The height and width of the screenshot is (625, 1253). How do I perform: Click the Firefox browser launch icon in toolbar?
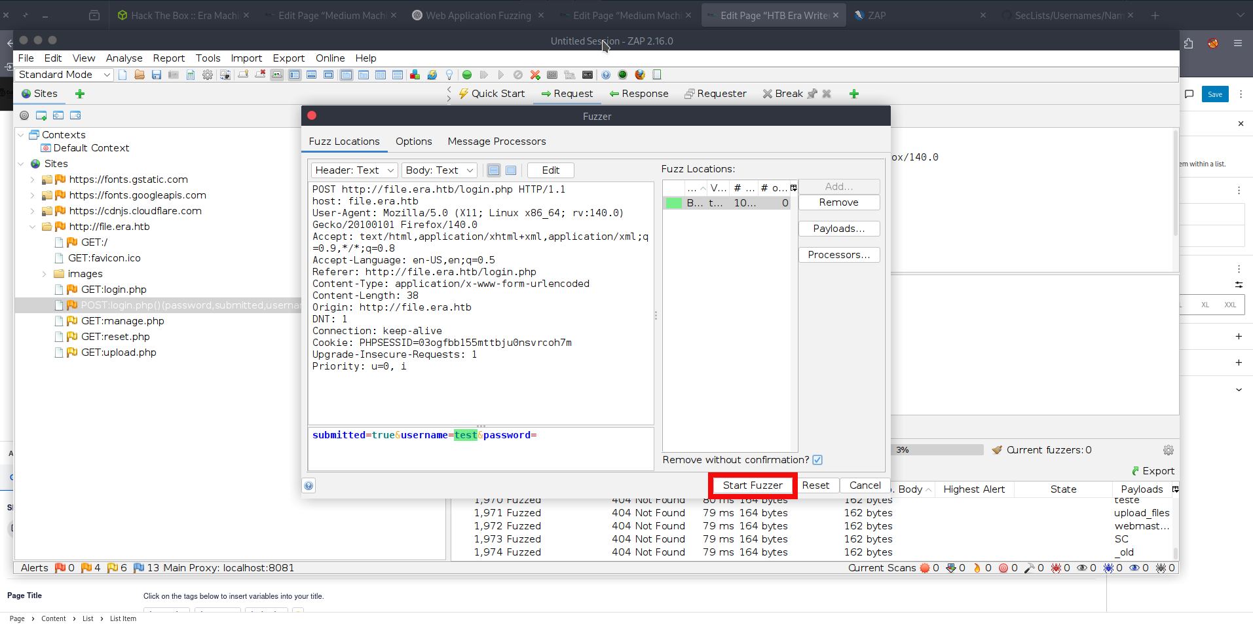(640, 75)
